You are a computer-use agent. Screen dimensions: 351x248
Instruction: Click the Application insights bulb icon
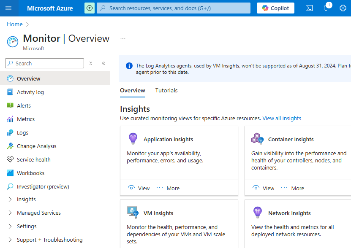click(133, 139)
